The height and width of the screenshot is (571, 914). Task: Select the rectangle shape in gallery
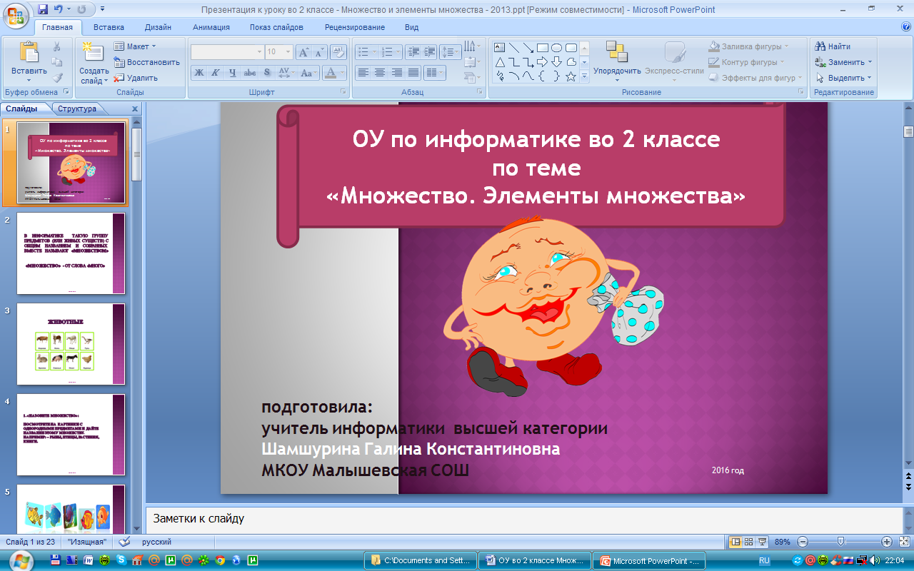pos(543,48)
